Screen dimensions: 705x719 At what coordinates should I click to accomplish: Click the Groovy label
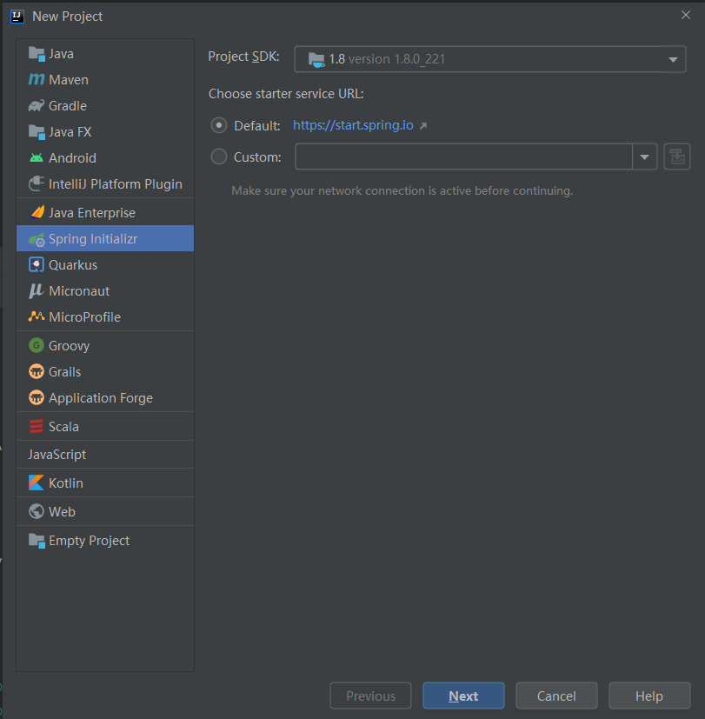[70, 346]
